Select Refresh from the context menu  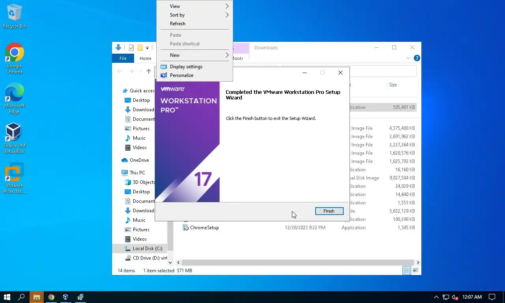click(195, 24)
